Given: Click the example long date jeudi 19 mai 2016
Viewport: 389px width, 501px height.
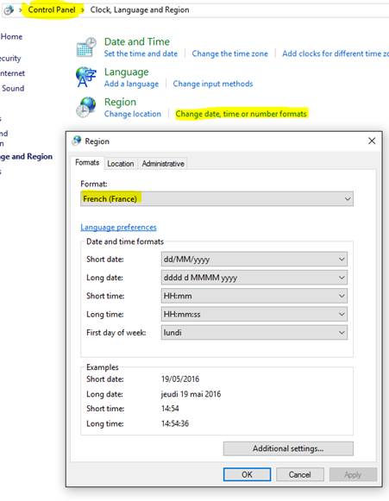Looking at the screenshot, I should pyautogui.click(x=191, y=394).
